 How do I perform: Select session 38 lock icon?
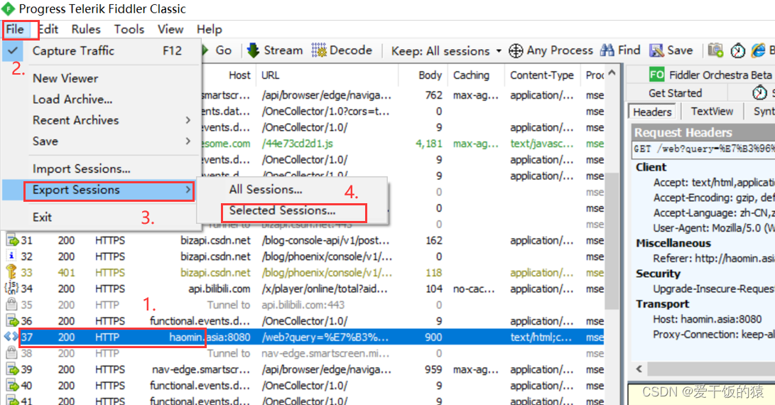[x=11, y=353]
